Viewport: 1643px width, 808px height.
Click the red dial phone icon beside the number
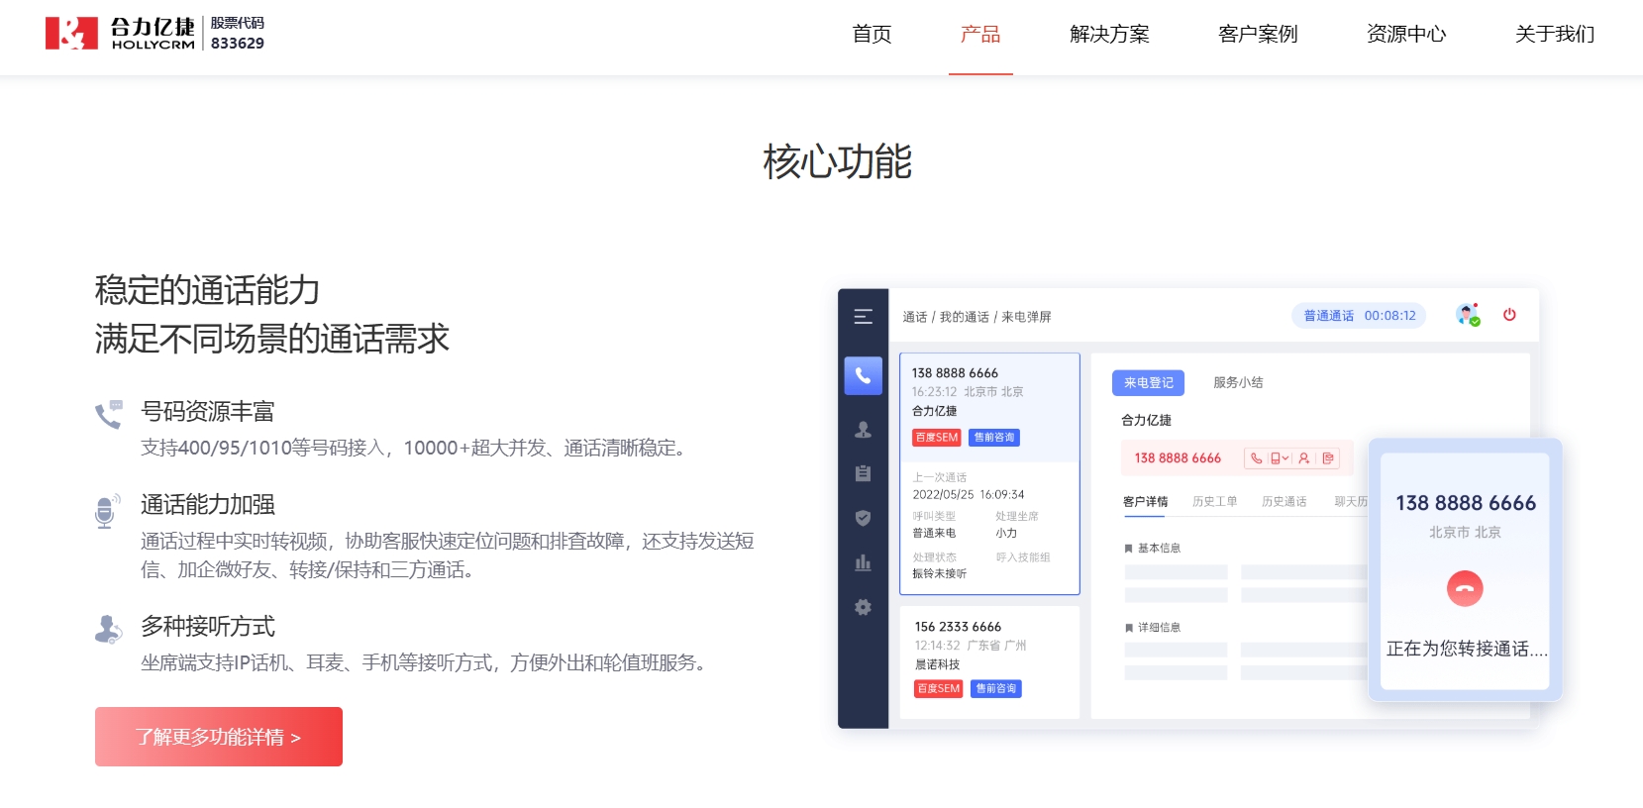pyautogui.click(x=1256, y=458)
